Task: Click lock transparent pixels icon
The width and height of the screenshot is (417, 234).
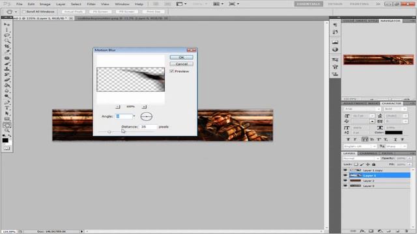Action: pos(356,164)
